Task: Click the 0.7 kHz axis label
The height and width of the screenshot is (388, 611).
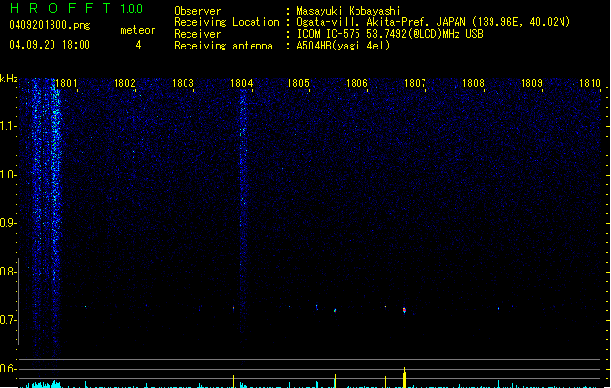Action: (8, 320)
